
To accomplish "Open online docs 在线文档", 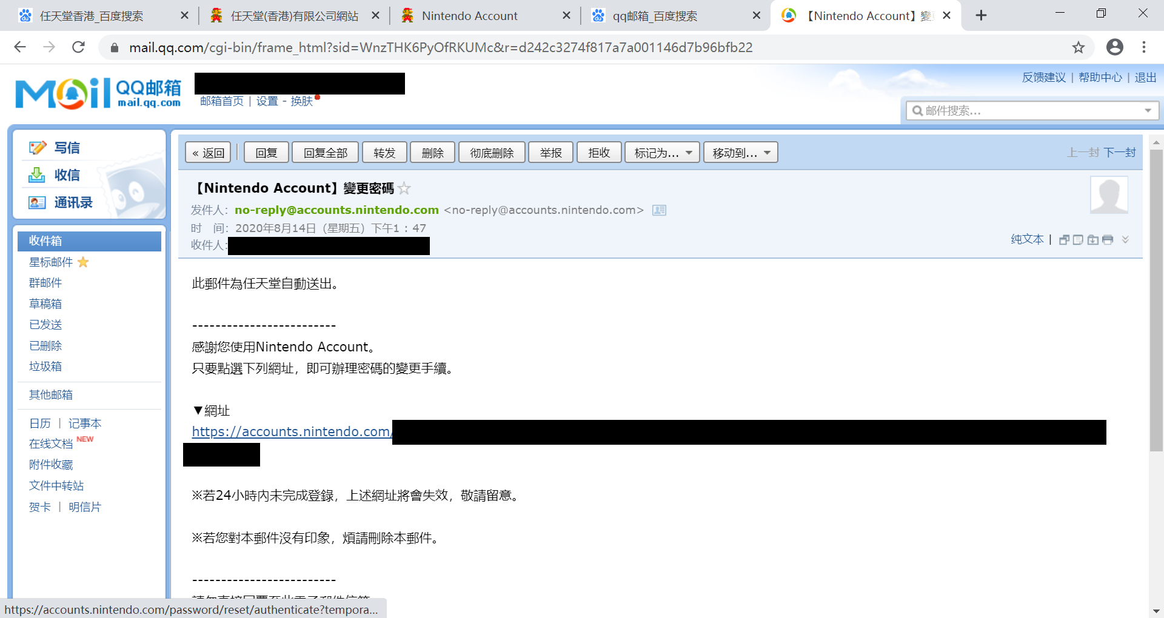I will (51, 444).
